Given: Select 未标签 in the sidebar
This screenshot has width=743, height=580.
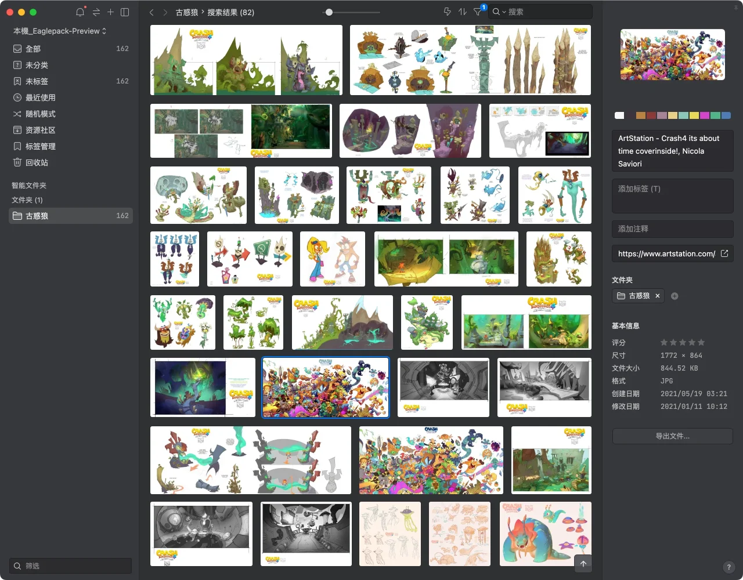Looking at the screenshot, I should tap(70, 81).
